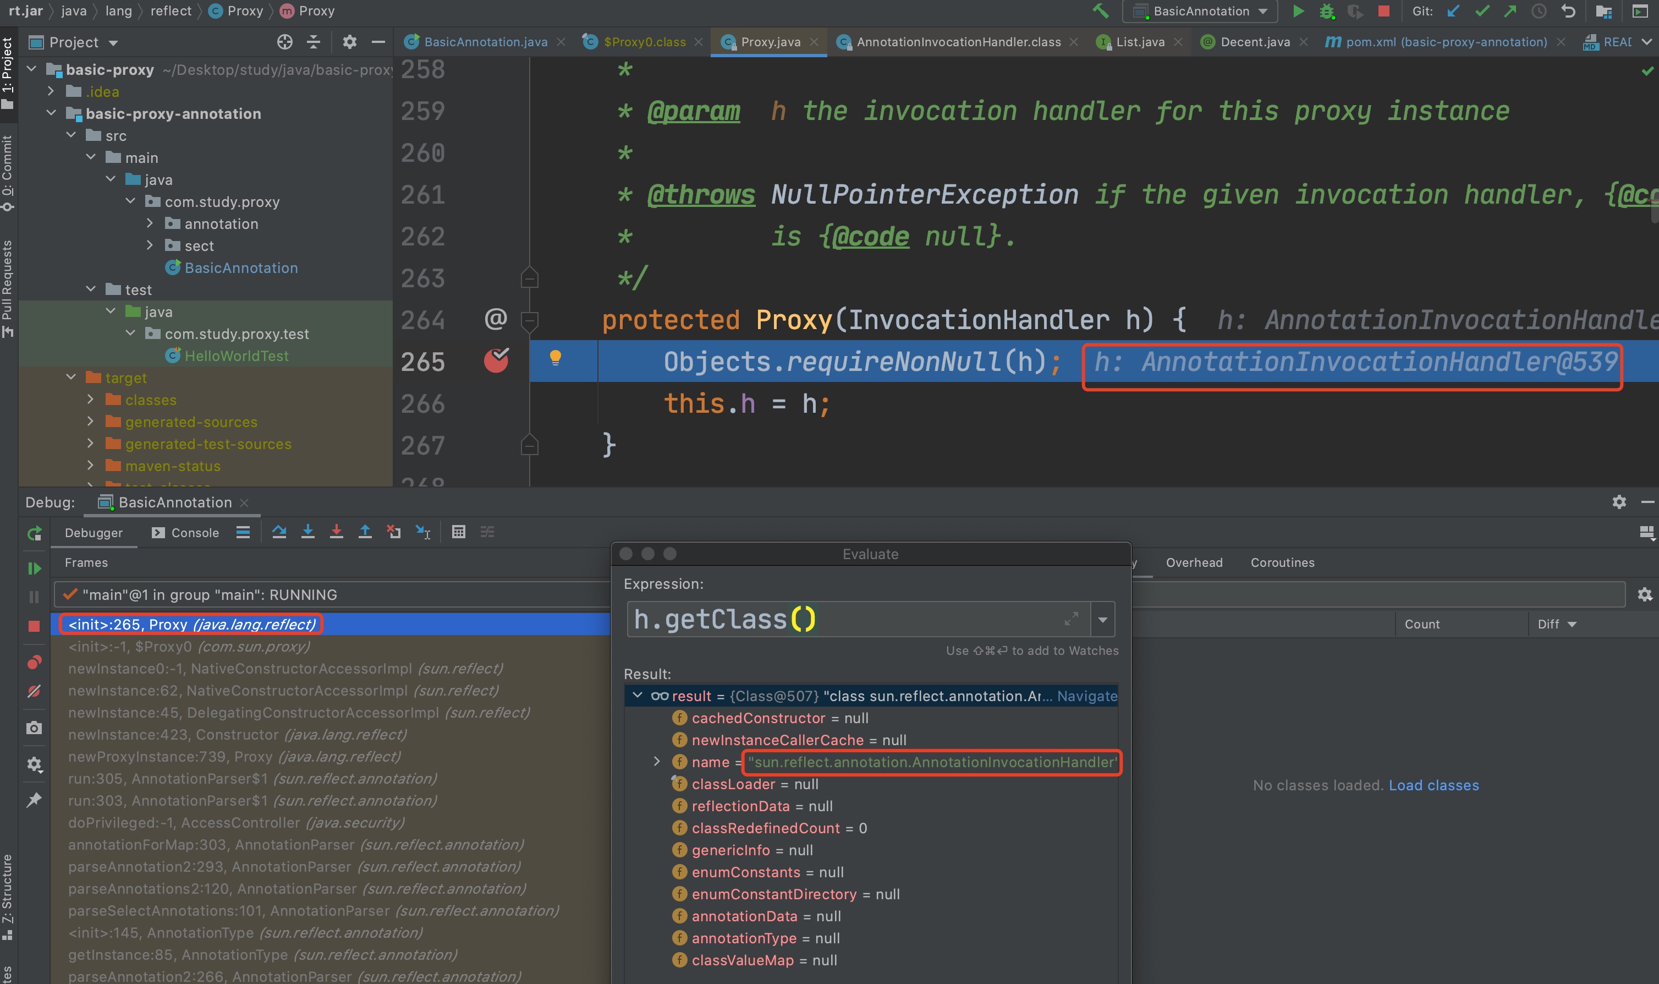Open the Project panel settings gear
Viewport: 1659px width, 984px height.
pyautogui.click(x=349, y=42)
